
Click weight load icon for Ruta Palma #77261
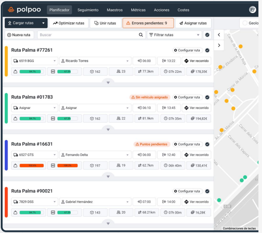point(15,72)
